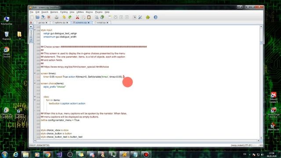Open the Search menu
The image size is (281, 158).
pyautogui.click(x=45, y=12)
